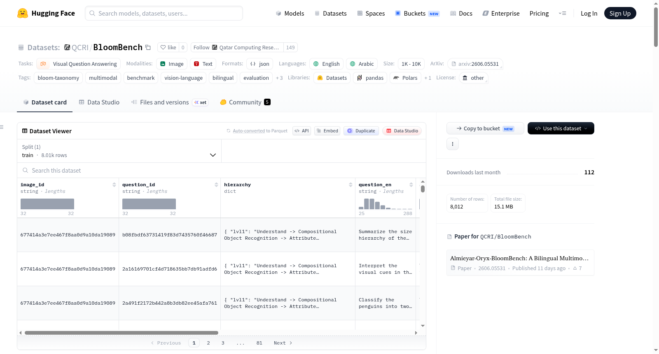
Task: Click the upvote icon on the paper card
Action: [575, 268]
